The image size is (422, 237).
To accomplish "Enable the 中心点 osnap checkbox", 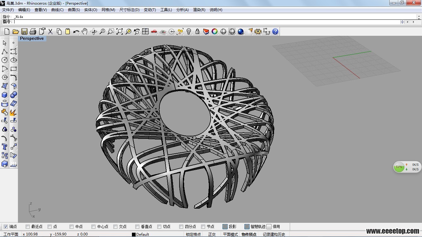I will point(93,227).
